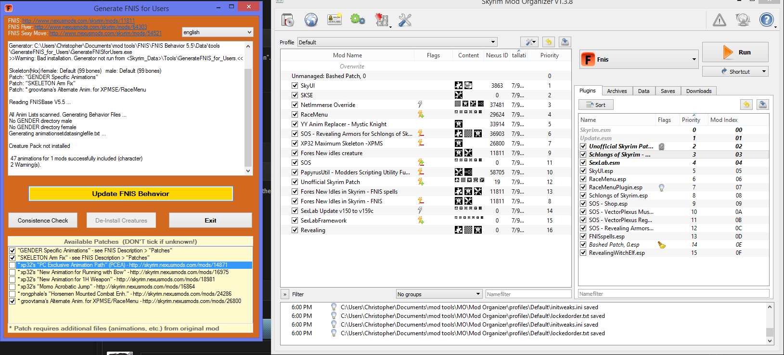Open the No groups dropdown
This screenshot has width=784, height=355.
pyautogui.click(x=439, y=294)
